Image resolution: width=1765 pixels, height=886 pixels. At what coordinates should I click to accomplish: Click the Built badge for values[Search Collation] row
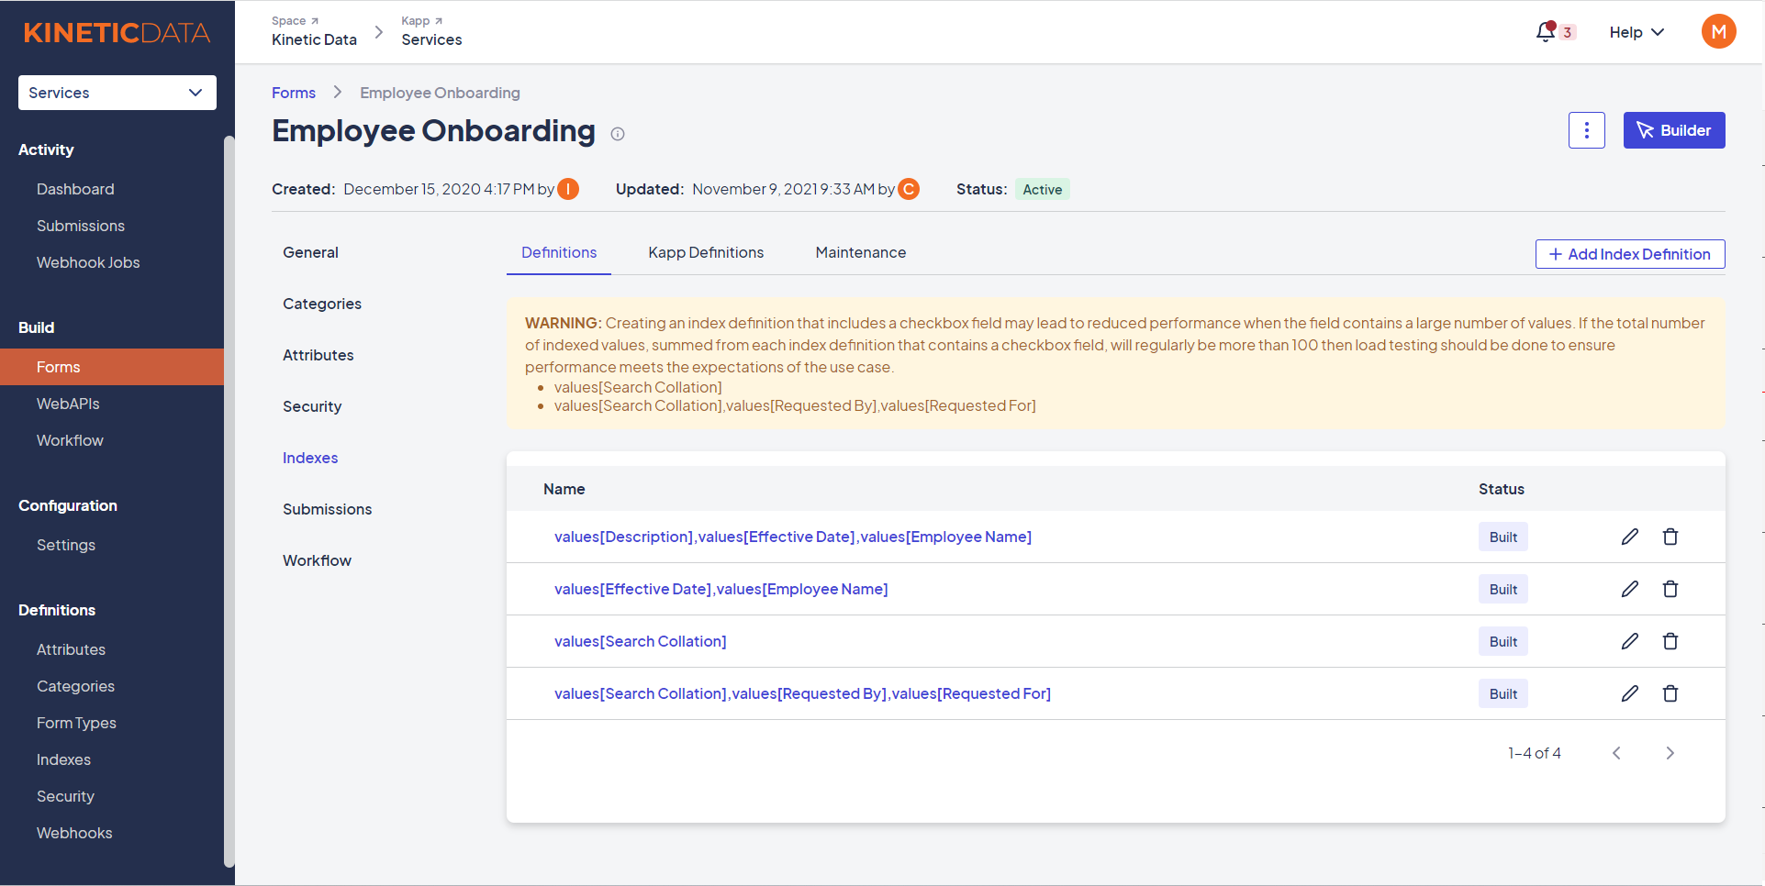pos(1503,641)
